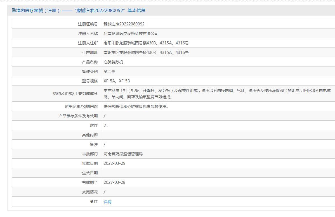This screenshot has width=335, height=217.
Task: Select the address value in 生产地址 row
Action: tap(146, 53)
